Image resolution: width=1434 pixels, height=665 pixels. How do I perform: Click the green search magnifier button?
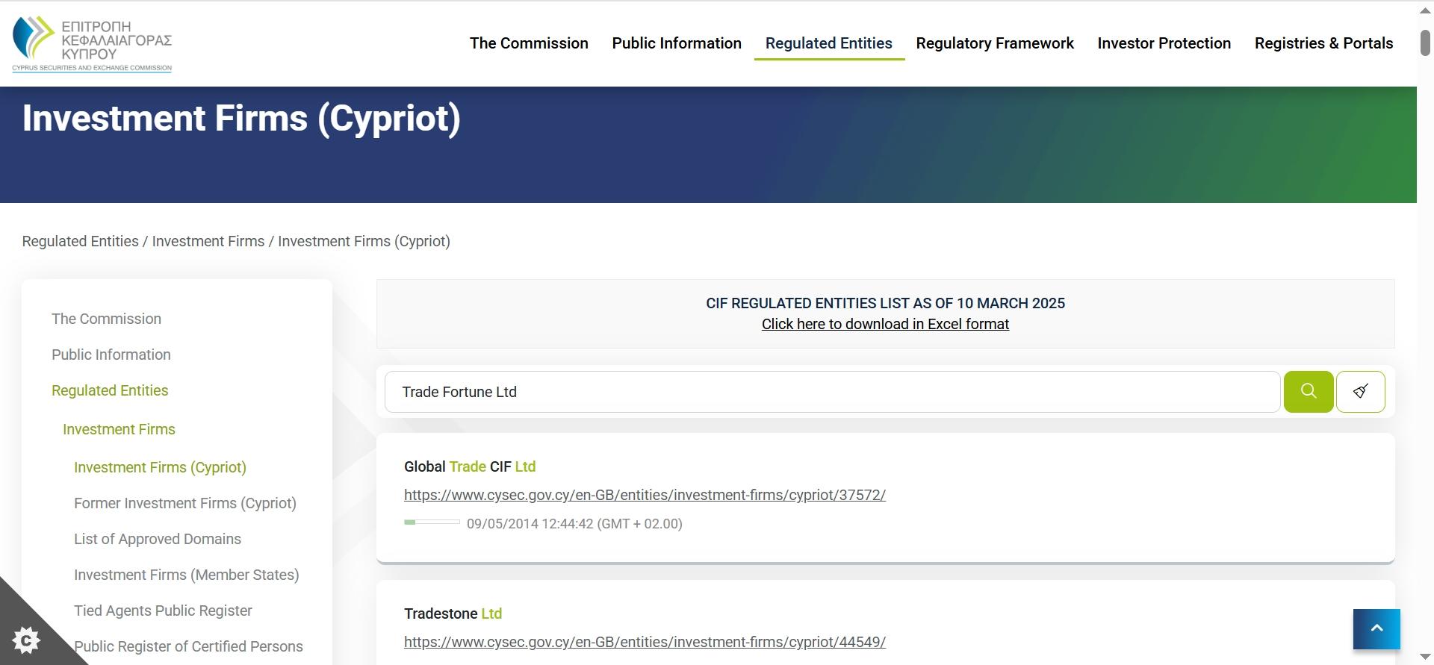click(1309, 392)
